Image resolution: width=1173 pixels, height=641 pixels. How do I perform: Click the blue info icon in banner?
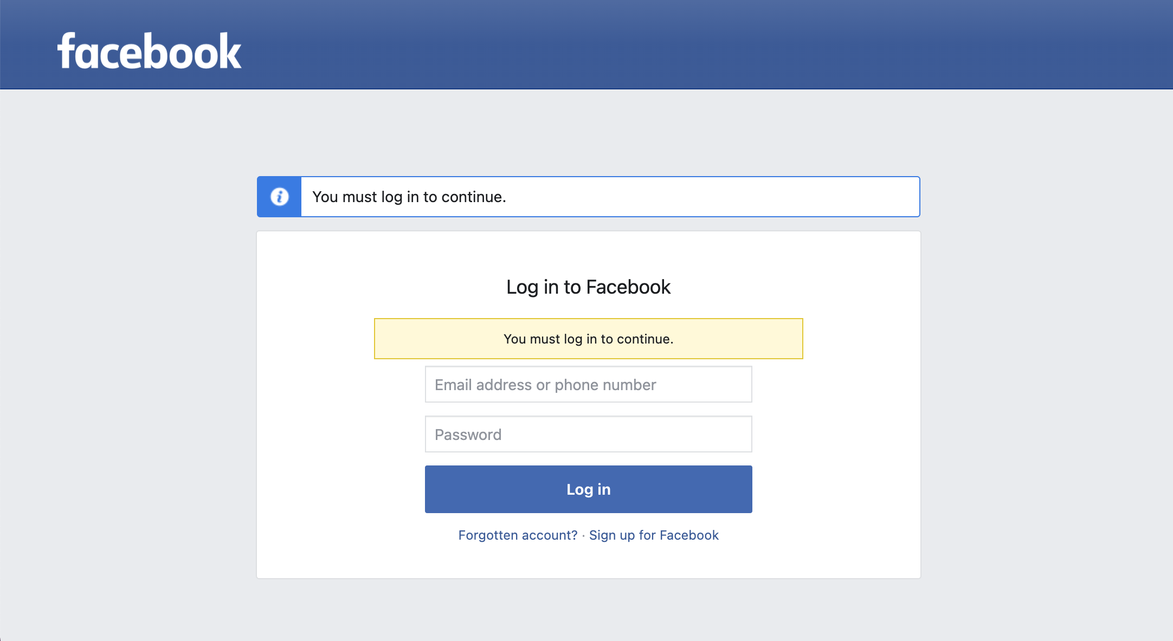pyautogui.click(x=279, y=197)
